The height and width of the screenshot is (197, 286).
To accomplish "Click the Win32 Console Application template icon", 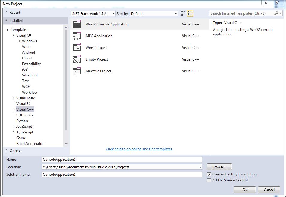I will coord(77,24).
